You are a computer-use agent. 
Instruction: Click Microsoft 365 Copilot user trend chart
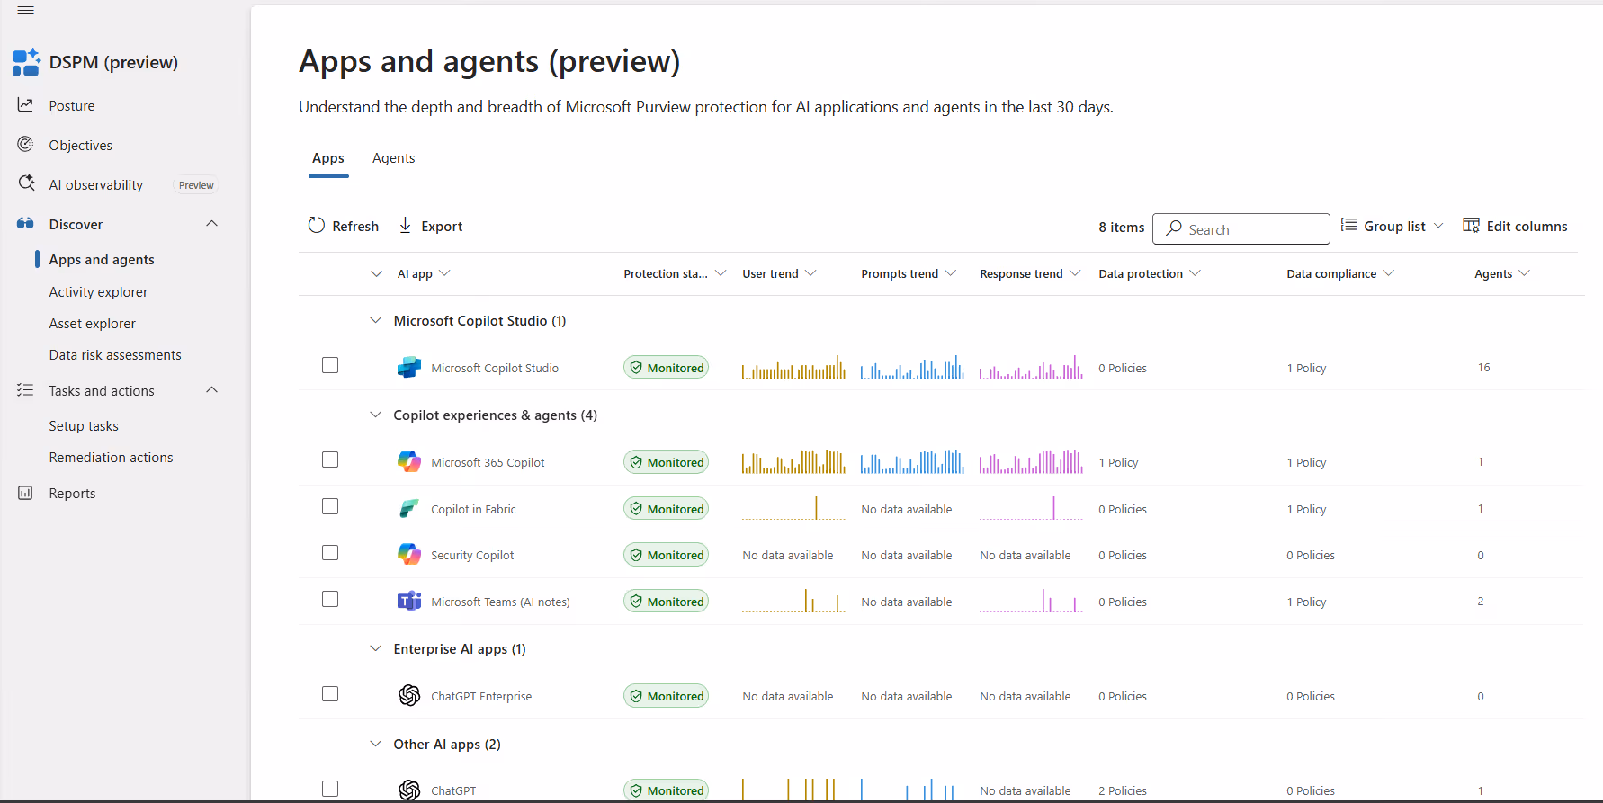pyautogui.click(x=793, y=461)
